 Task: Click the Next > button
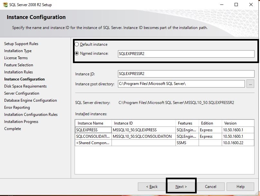tap(181, 187)
